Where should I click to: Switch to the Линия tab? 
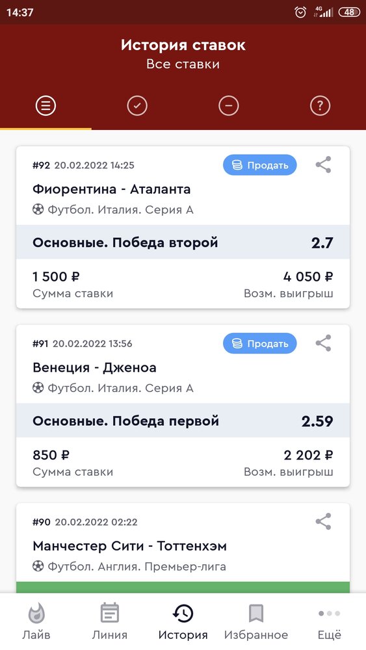109,621
